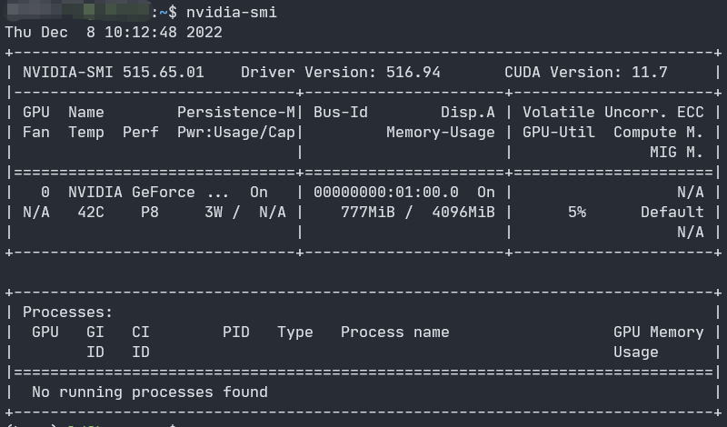Viewport: 727px width, 427px height.
Task: Click the typed nvidia-smi command
Action: click(x=232, y=13)
